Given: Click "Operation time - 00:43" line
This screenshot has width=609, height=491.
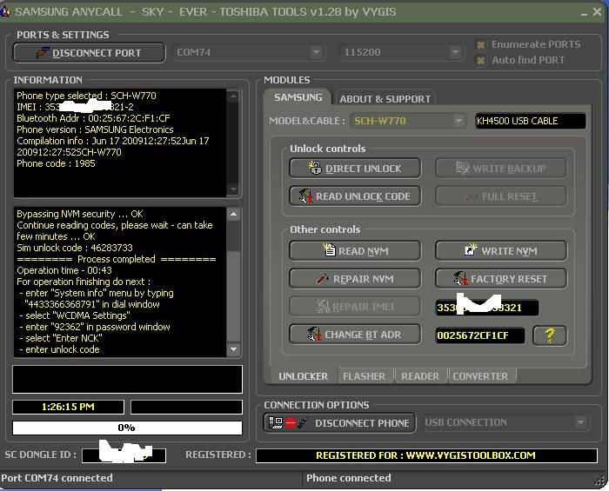Looking at the screenshot, I should click(x=64, y=270).
